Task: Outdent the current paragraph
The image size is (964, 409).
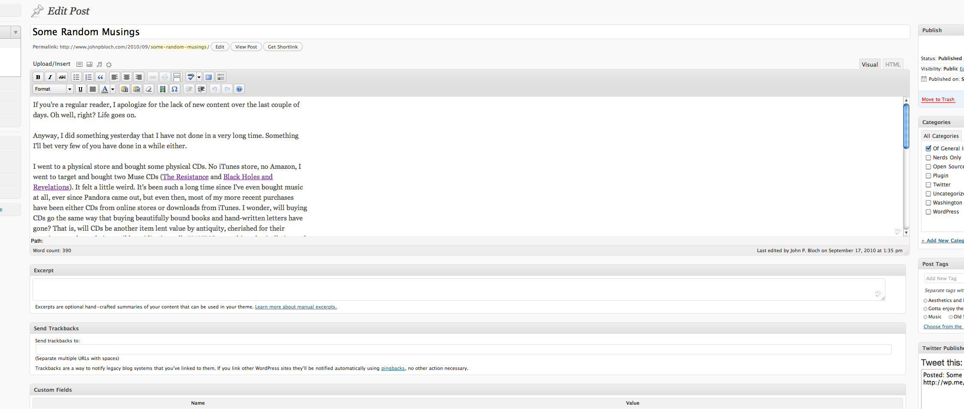Action: click(189, 89)
